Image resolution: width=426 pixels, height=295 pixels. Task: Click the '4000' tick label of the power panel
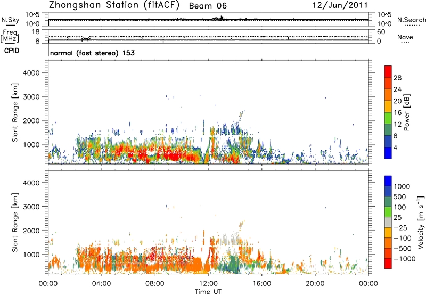31,73
